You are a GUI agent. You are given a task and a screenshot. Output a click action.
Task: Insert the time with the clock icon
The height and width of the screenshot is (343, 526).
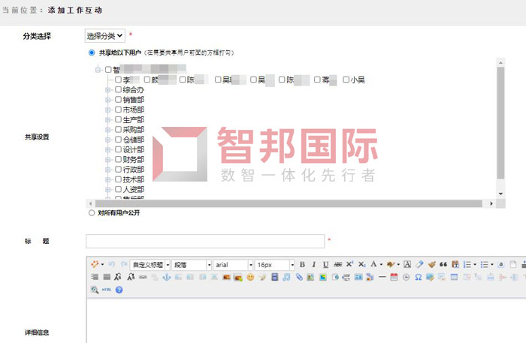click(x=406, y=278)
